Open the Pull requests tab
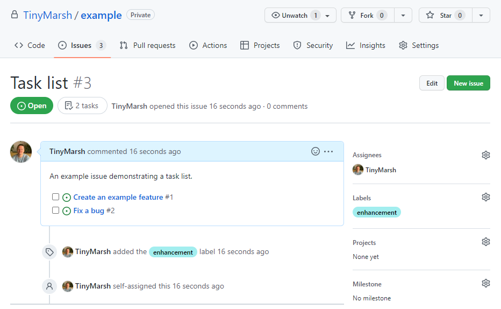Image resolution: width=501 pixels, height=309 pixels. pyautogui.click(x=148, y=45)
